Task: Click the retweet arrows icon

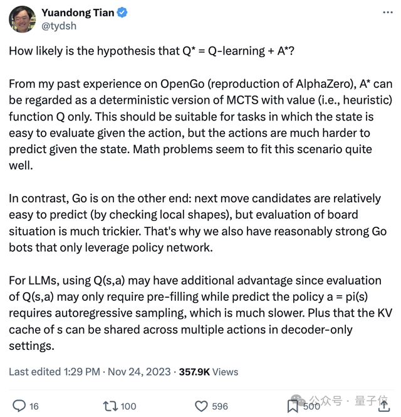Action: click(x=110, y=406)
